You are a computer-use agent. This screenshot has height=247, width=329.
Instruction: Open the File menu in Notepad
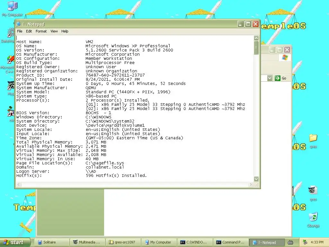pos(20,31)
